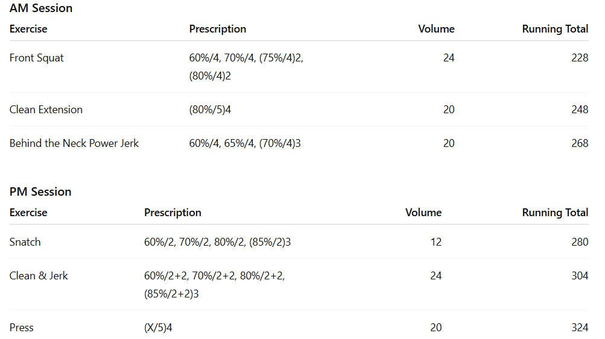Select the running total value 268

click(x=580, y=143)
